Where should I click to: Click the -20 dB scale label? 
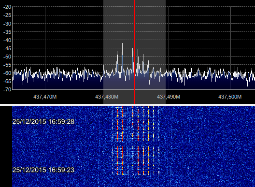pyautogui.click(x=7, y=7)
